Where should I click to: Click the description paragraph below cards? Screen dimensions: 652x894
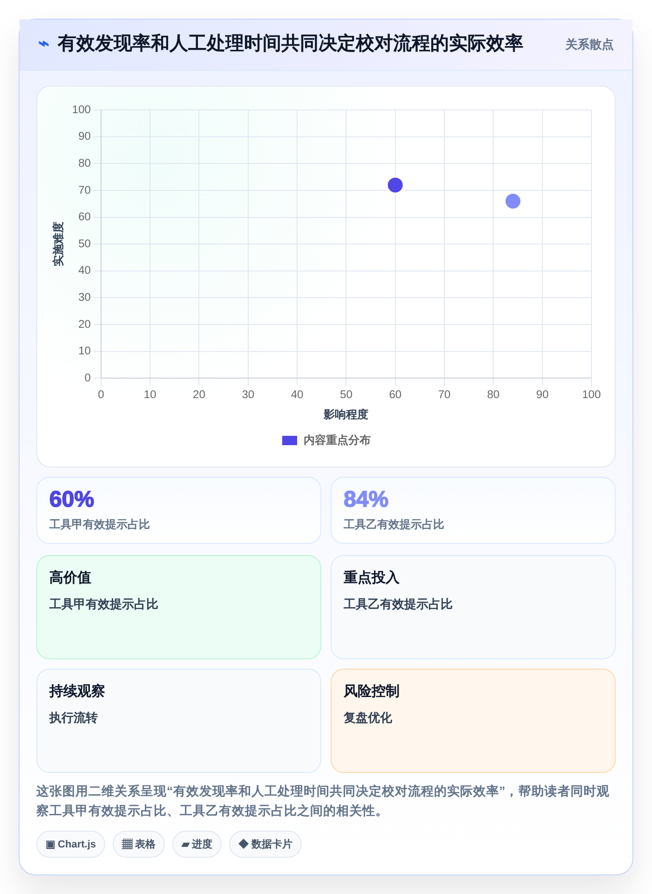[323, 801]
